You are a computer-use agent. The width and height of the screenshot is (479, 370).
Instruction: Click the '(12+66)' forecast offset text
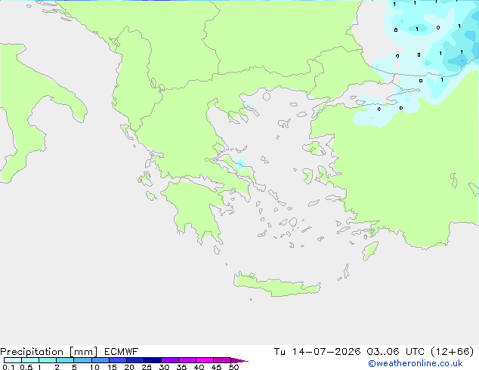tap(452, 352)
